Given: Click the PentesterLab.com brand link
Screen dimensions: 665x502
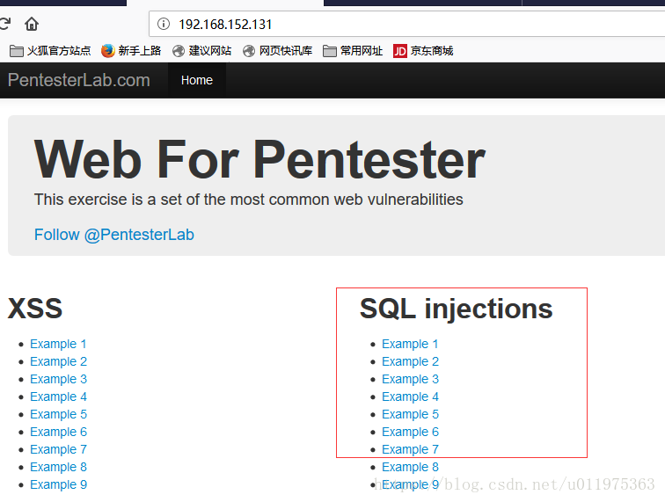Looking at the screenshot, I should pos(79,80).
